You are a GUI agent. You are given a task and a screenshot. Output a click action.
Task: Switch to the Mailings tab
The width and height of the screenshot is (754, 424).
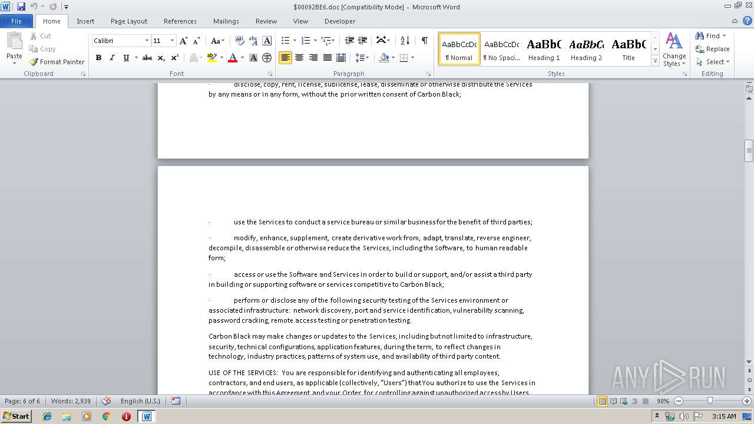[x=226, y=21]
